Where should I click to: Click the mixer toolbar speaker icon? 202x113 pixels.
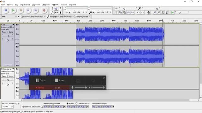tap(116, 8)
